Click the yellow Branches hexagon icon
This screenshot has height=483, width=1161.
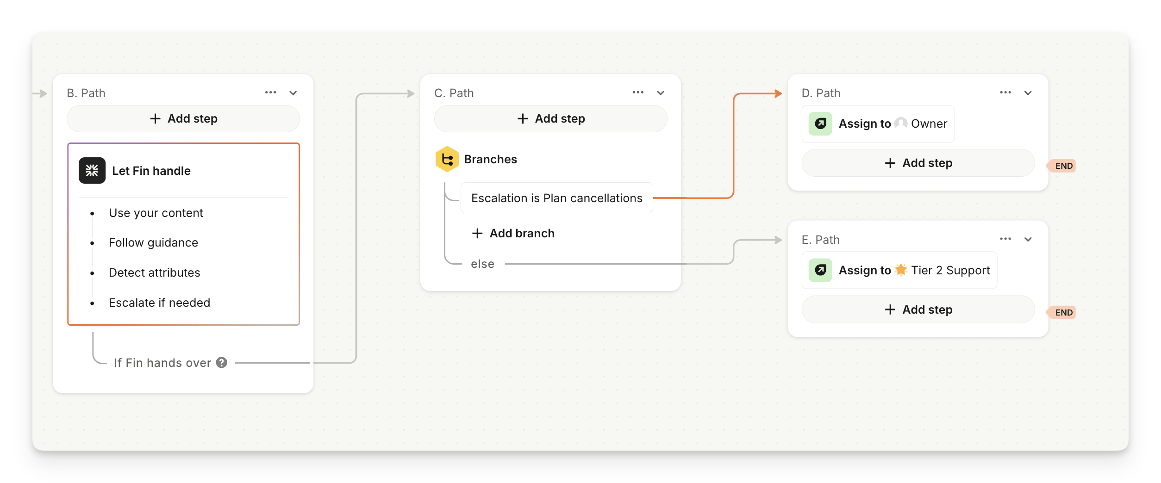coord(447,159)
